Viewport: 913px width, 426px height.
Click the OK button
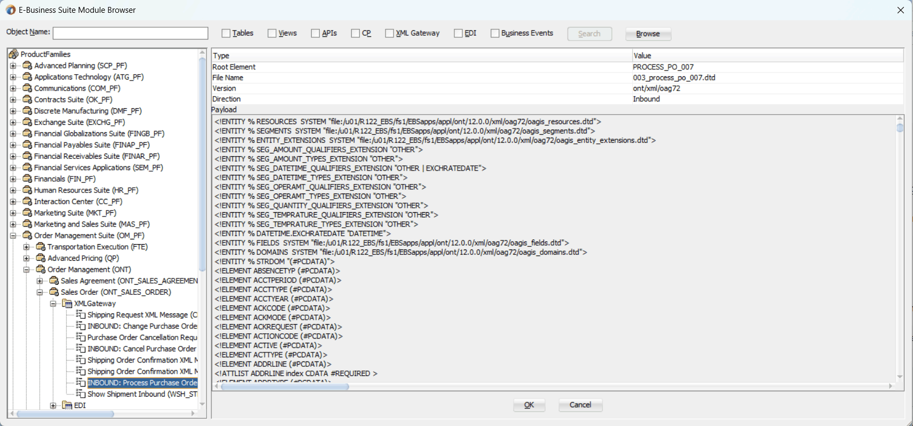click(x=529, y=405)
